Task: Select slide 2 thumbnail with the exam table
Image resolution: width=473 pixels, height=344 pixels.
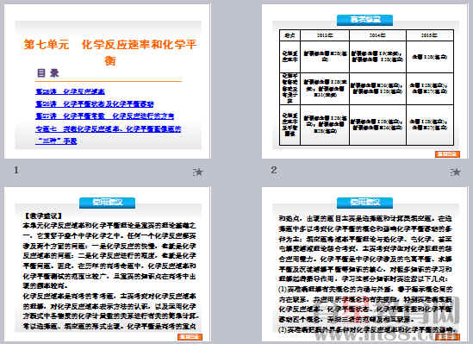Action: click(x=364, y=81)
